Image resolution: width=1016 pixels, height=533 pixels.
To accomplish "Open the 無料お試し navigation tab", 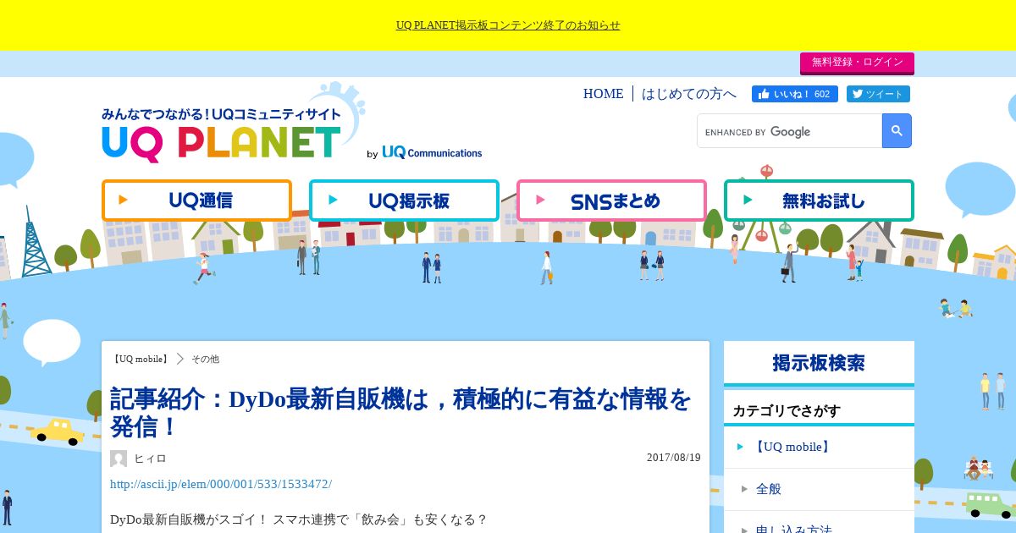I will (819, 201).
